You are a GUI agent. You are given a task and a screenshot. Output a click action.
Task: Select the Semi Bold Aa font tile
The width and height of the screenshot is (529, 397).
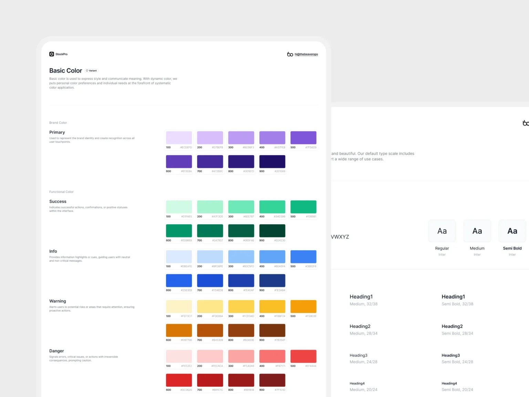tap(512, 231)
